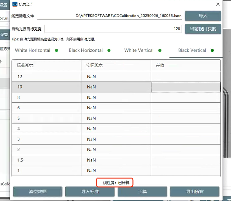Click the 清空数据 button

click(x=38, y=192)
